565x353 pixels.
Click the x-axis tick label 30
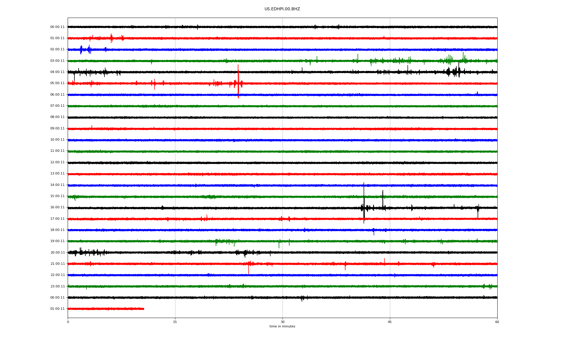[x=282, y=322]
